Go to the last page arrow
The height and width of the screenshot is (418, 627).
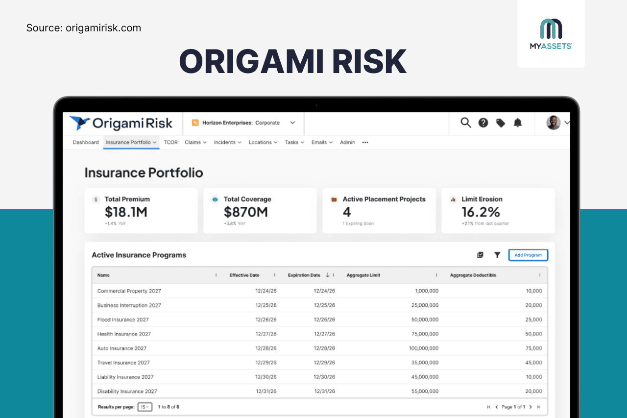[538, 407]
